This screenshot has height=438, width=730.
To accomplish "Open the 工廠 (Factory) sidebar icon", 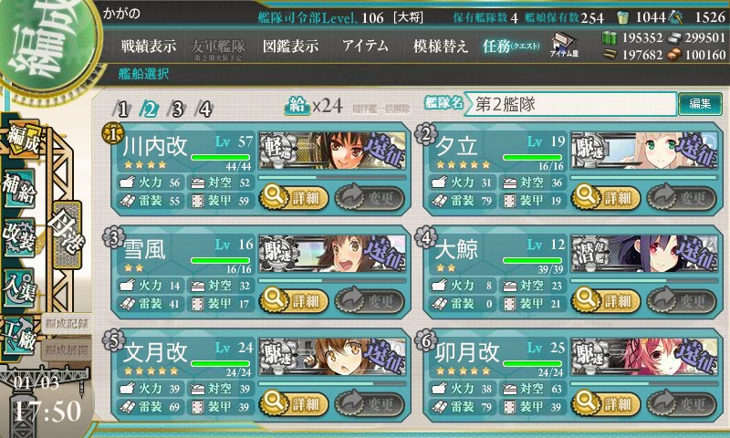I will [x=19, y=336].
